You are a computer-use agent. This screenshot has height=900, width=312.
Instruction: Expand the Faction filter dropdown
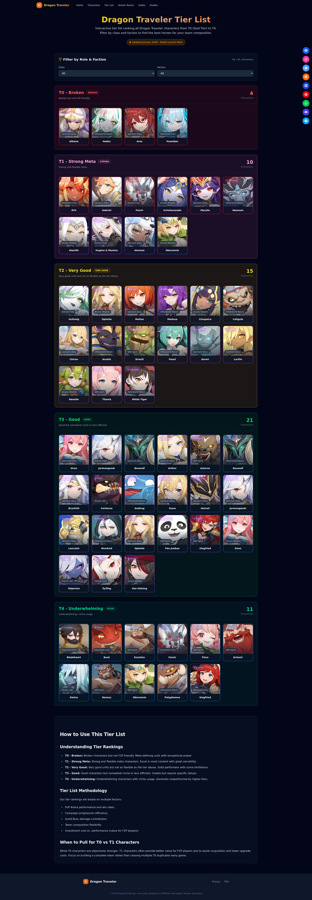click(x=205, y=73)
